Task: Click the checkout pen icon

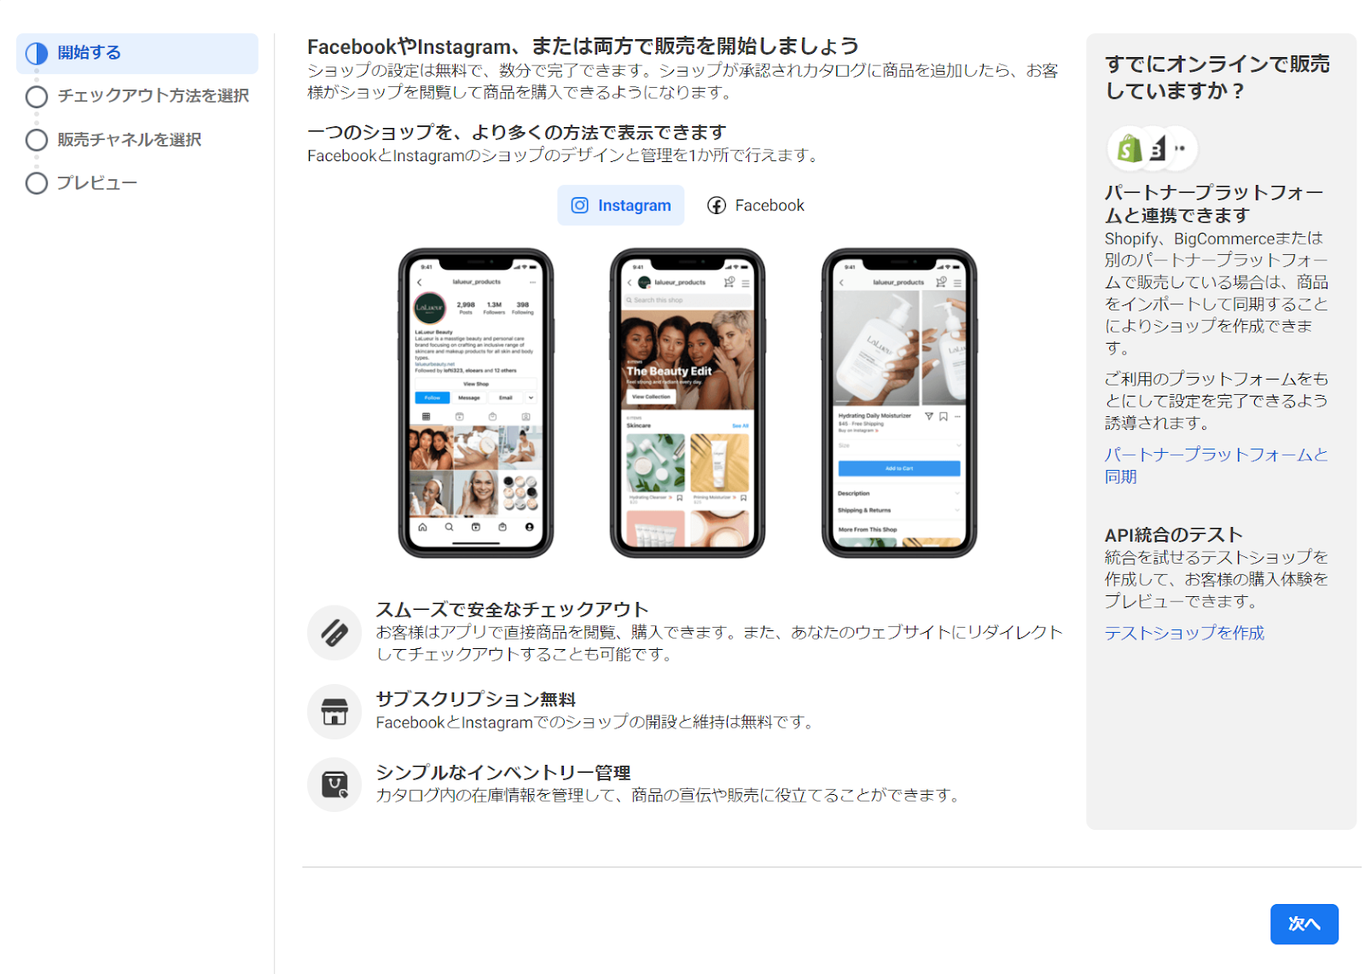Action: 334,633
